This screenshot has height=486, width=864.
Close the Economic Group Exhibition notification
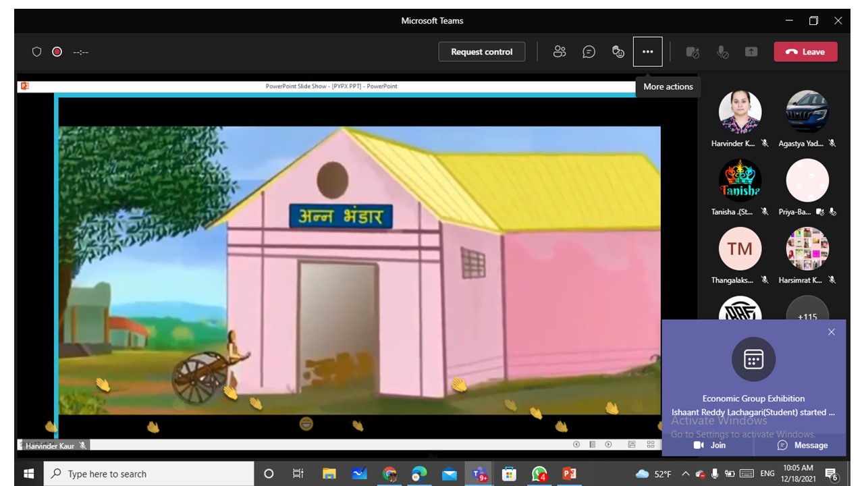[832, 332]
